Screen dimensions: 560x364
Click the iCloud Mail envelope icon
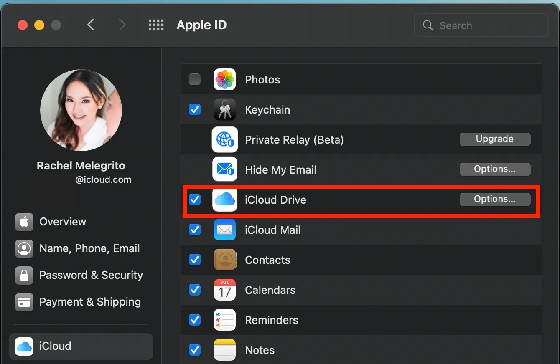tap(224, 230)
